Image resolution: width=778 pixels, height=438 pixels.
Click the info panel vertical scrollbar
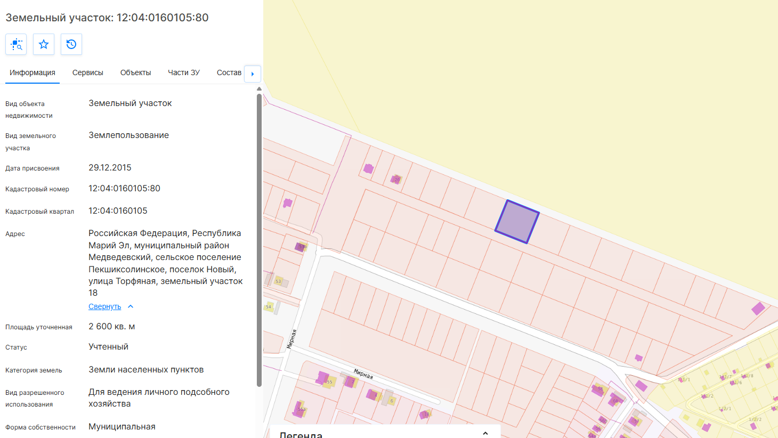pyautogui.click(x=259, y=240)
